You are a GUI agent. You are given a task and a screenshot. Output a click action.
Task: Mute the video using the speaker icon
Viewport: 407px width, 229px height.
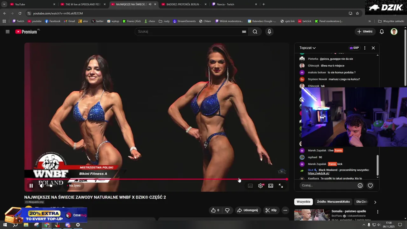pos(41,186)
